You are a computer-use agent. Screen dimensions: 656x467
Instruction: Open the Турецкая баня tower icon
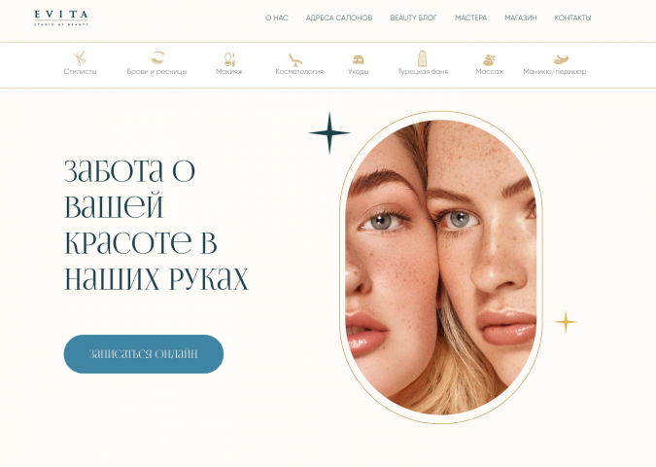[x=423, y=58]
